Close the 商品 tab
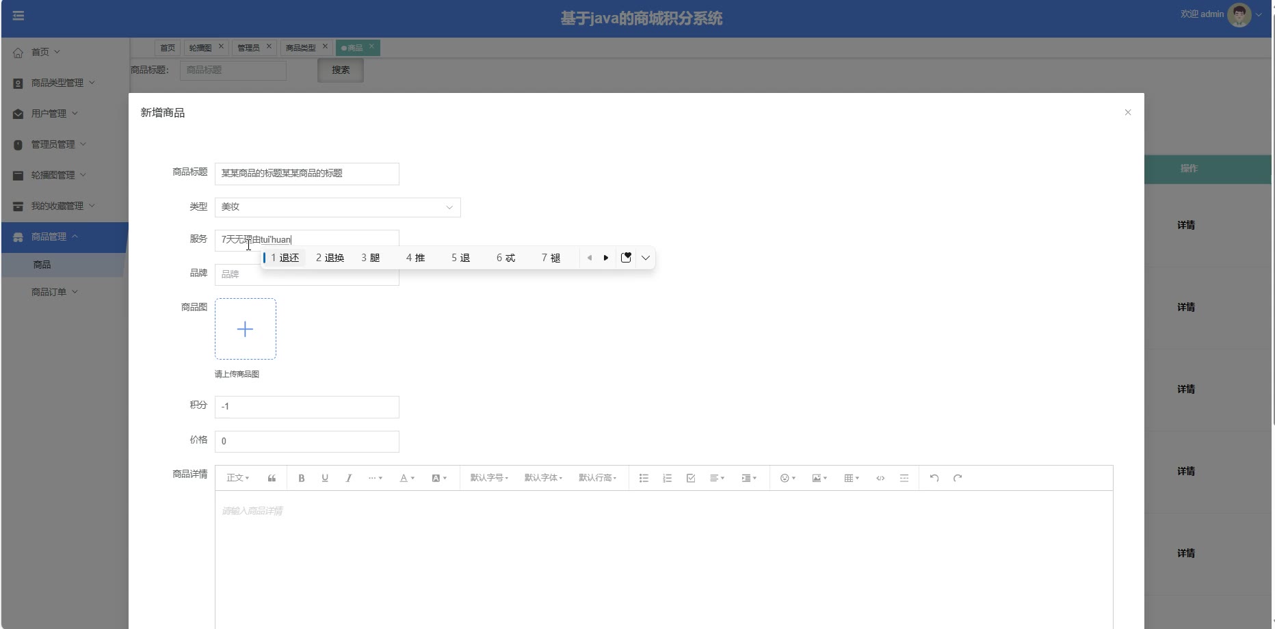 [371, 46]
